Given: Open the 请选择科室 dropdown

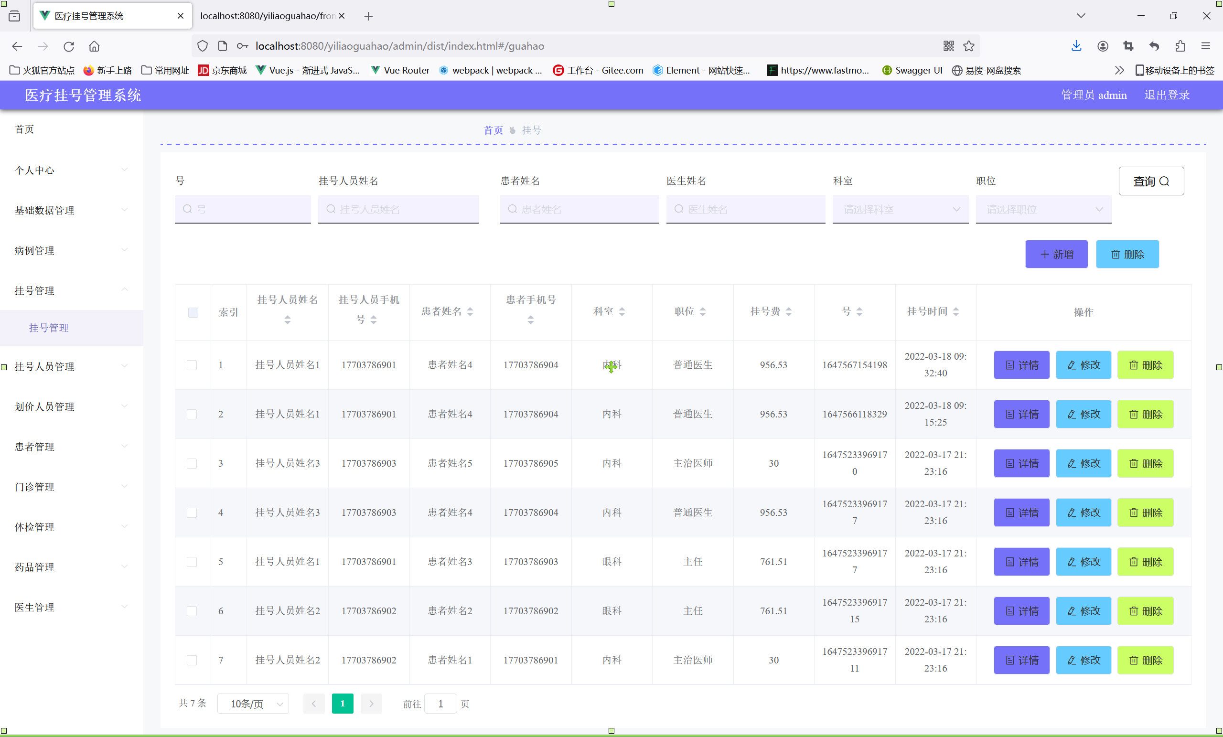Looking at the screenshot, I should [901, 209].
